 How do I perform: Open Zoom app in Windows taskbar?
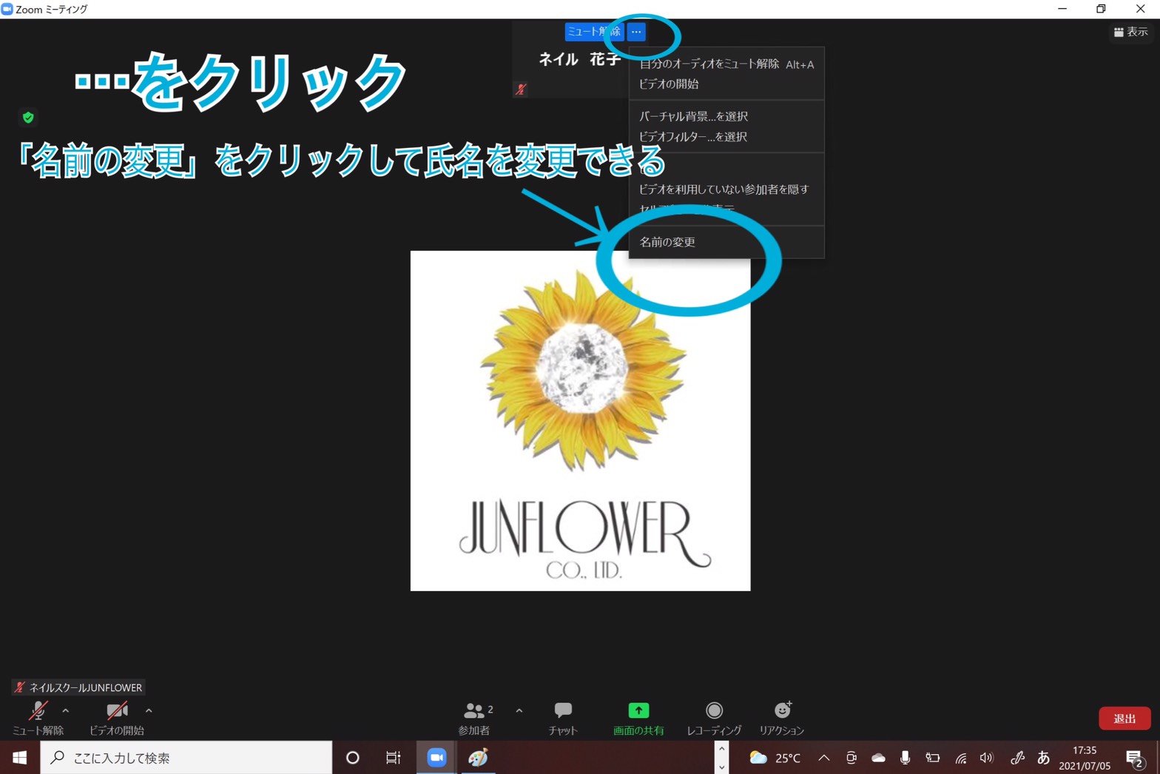point(436,758)
